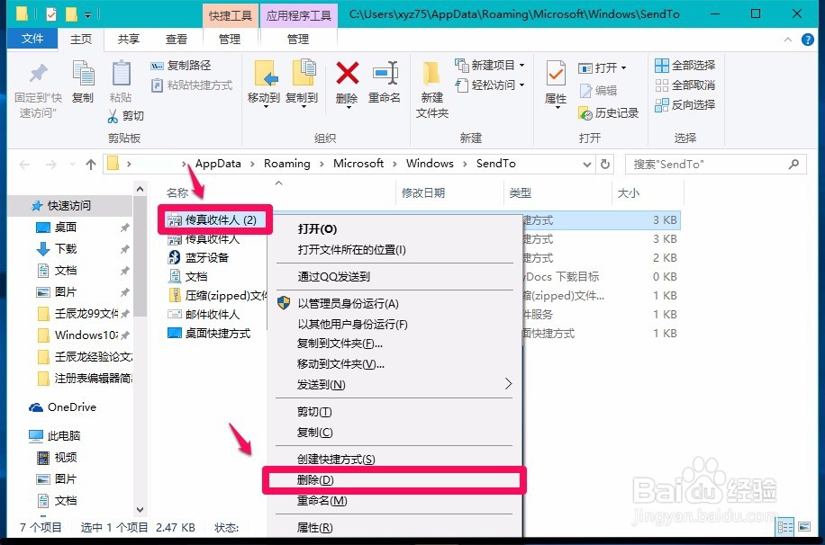Click the Back navigation arrow

(x=24, y=165)
